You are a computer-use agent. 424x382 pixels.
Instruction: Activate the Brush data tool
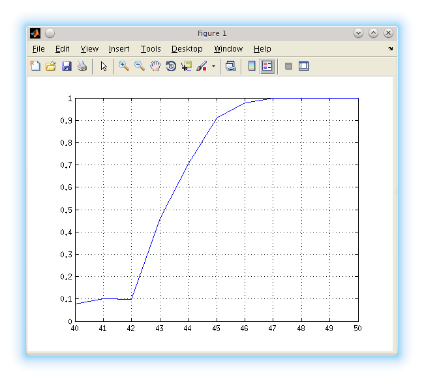[202, 66]
